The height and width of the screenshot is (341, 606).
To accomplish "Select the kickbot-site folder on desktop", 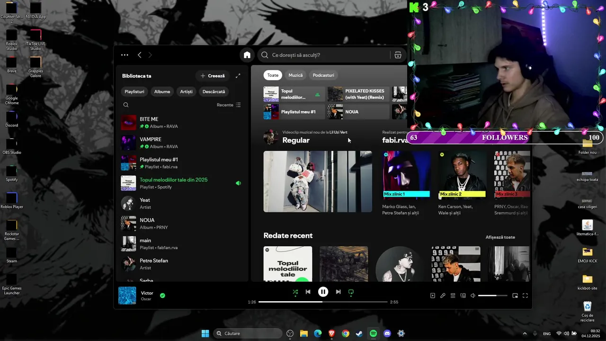I will 587,282.
